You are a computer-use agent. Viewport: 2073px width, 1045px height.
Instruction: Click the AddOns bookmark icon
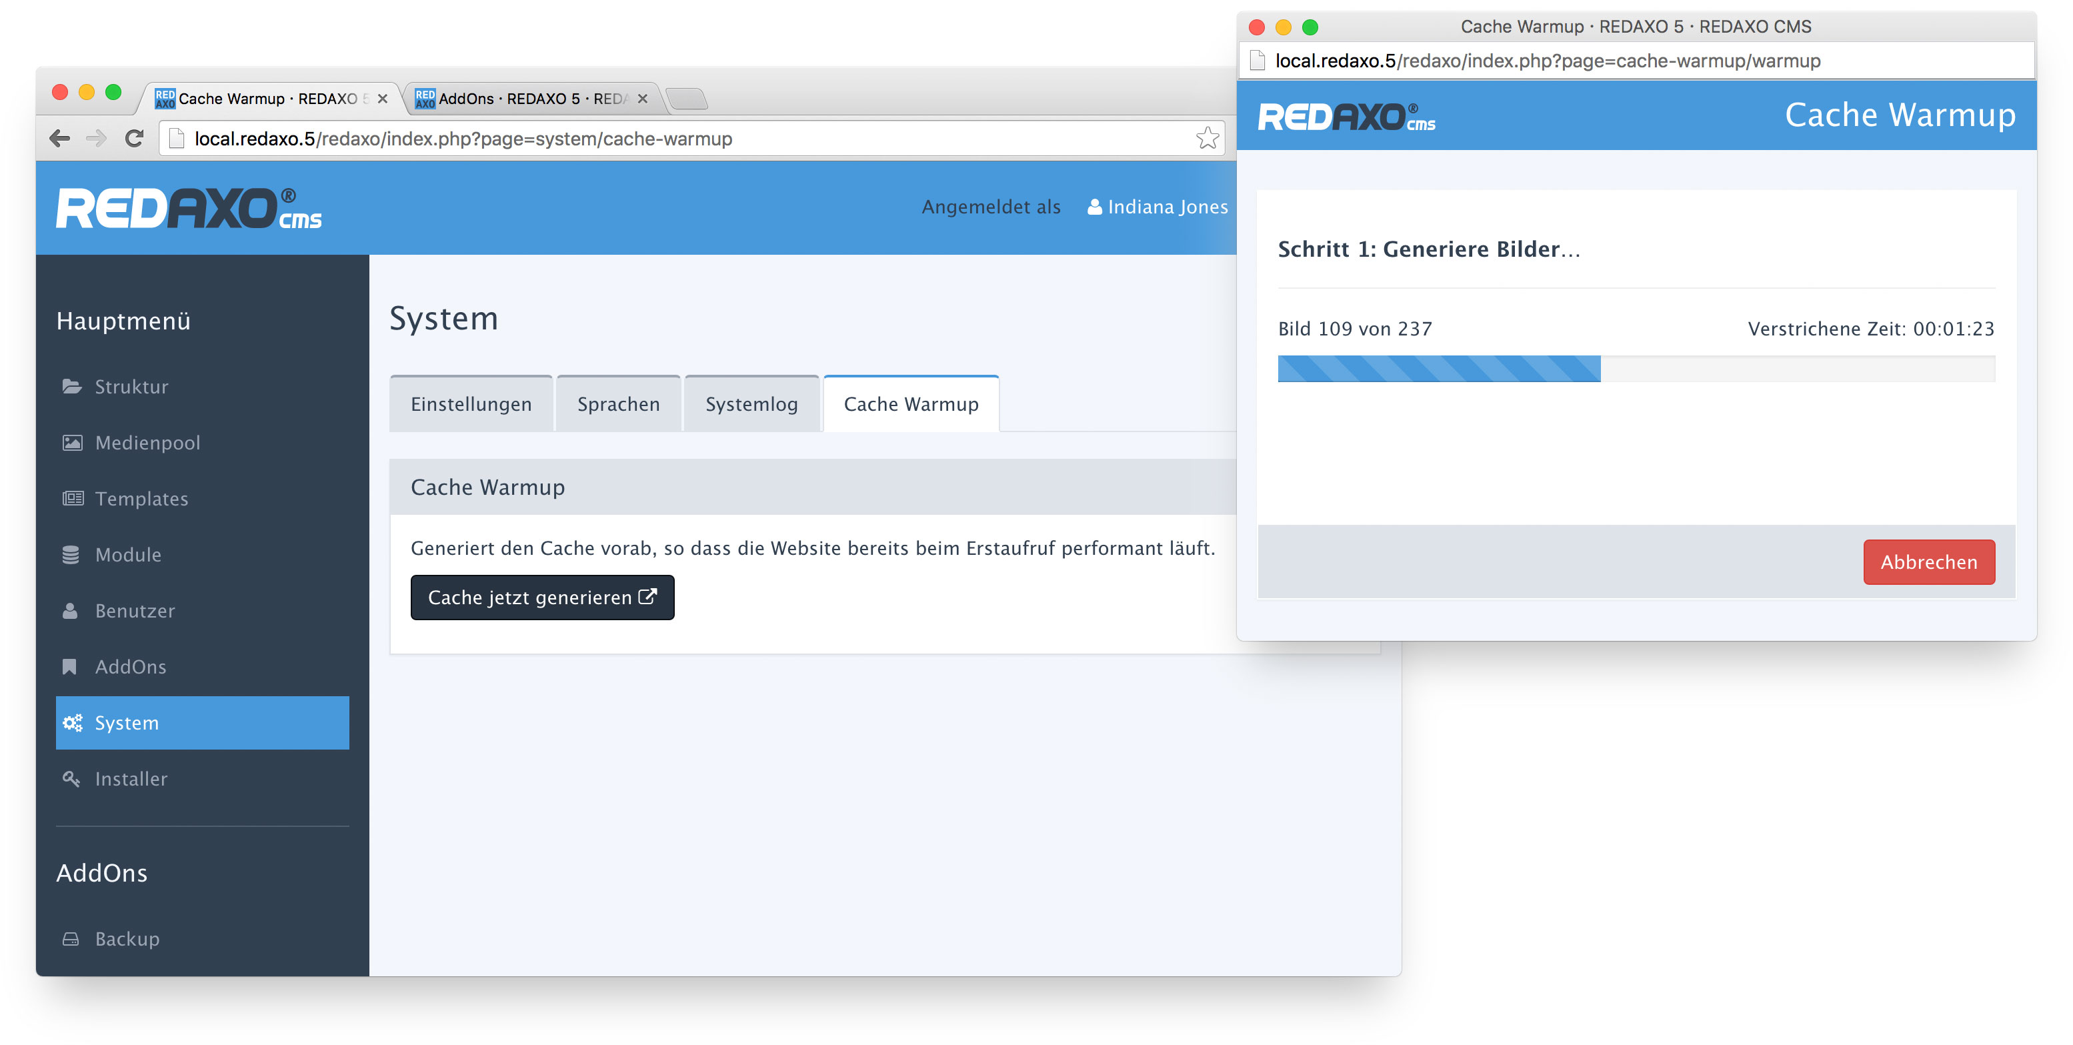click(70, 667)
